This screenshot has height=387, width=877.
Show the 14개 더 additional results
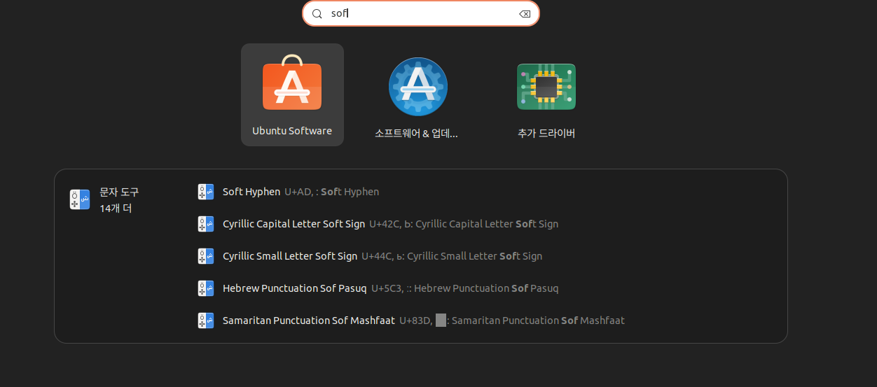pos(116,209)
